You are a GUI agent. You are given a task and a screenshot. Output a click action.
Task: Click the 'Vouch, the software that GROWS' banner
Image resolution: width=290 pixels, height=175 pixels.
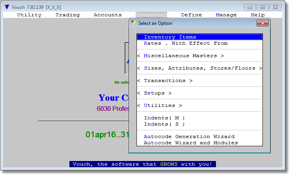coord(143,164)
